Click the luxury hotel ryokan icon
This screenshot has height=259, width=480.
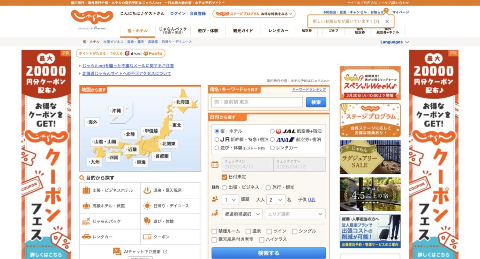86,206
